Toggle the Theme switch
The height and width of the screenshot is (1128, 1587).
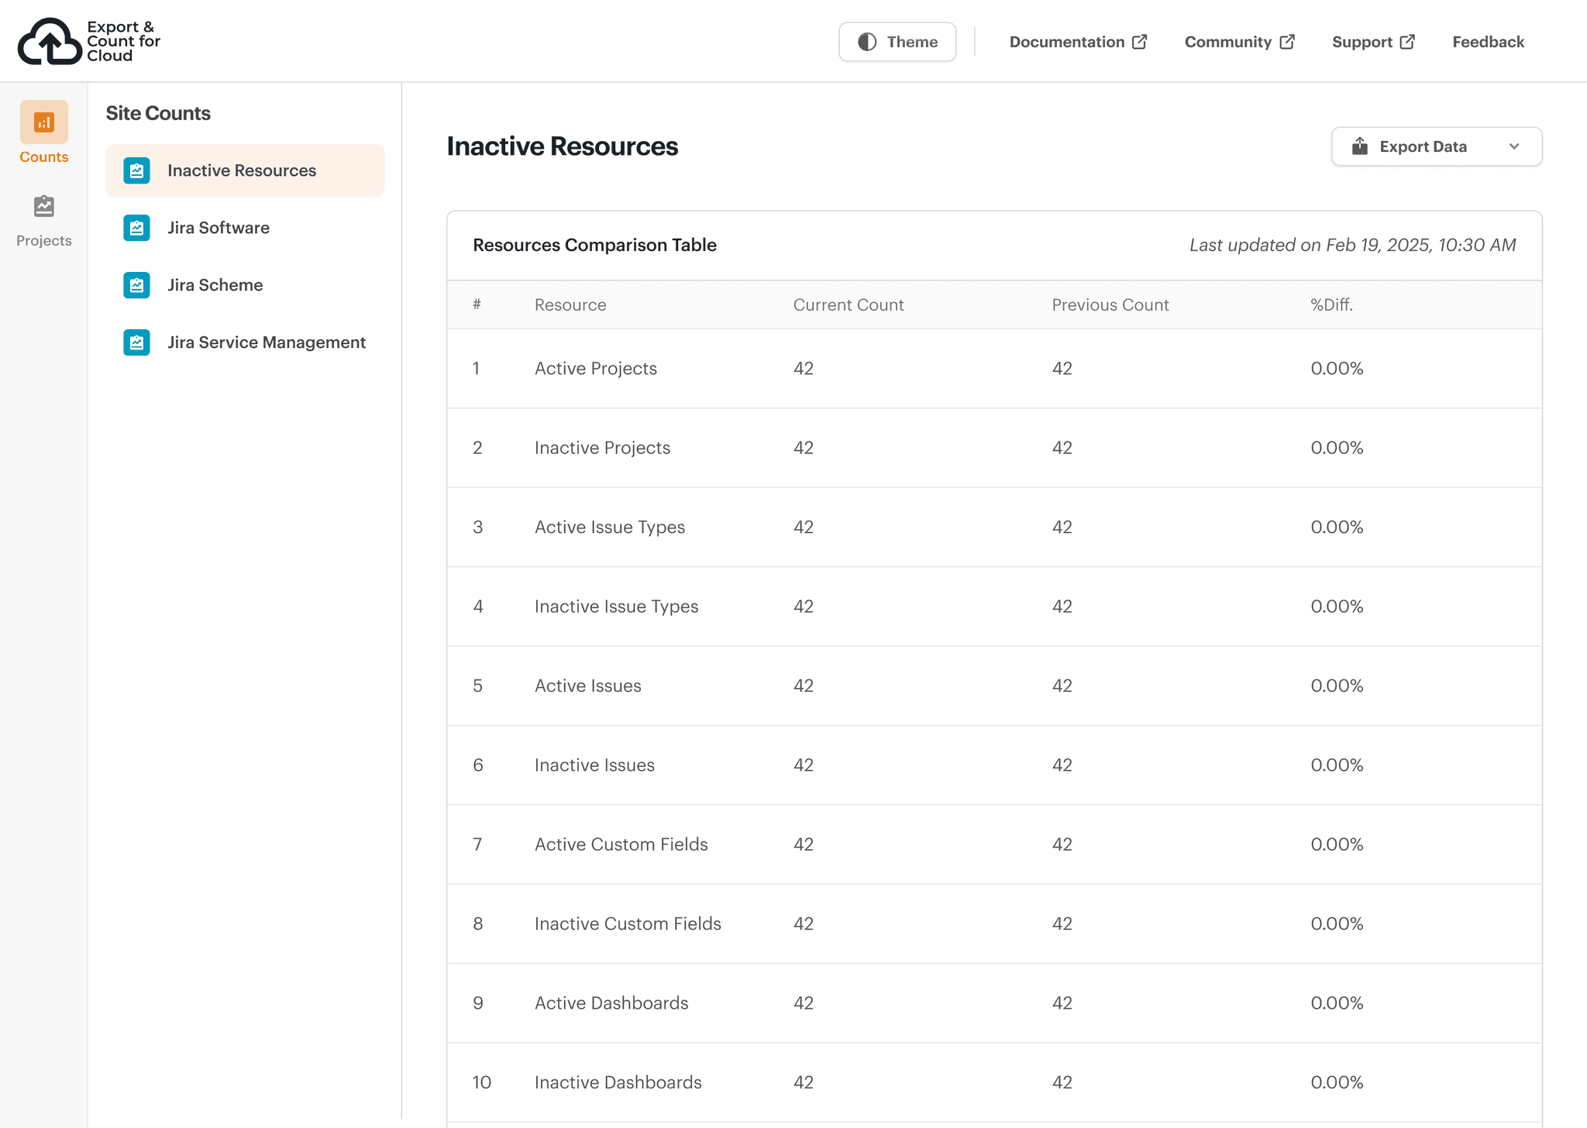point(897,42)
